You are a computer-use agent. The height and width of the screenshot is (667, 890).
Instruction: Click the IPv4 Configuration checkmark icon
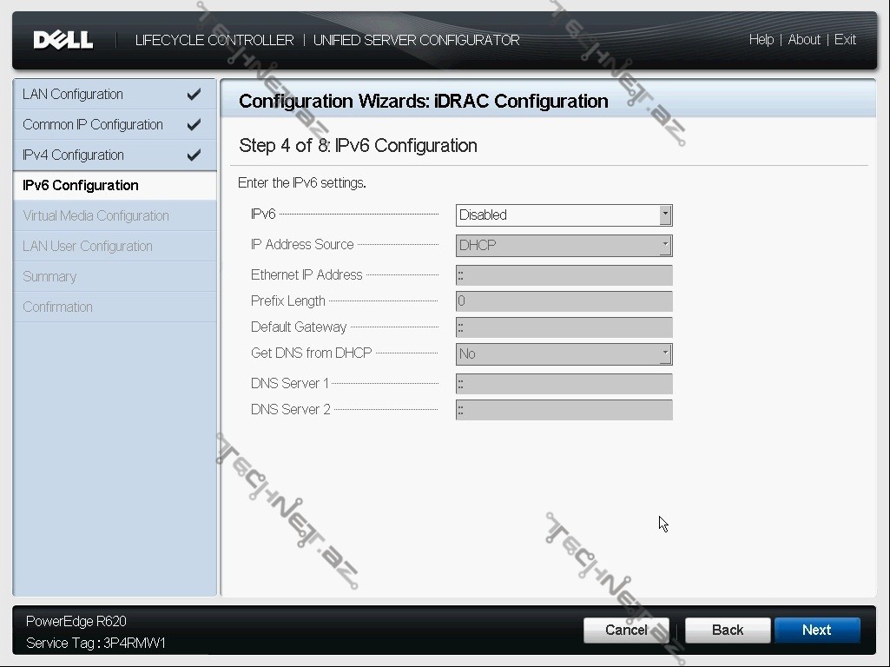coord(194,155)
